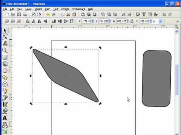The image size is (181, 135).
Task: Select the Star and polygon tool
Action: point(5,78)
